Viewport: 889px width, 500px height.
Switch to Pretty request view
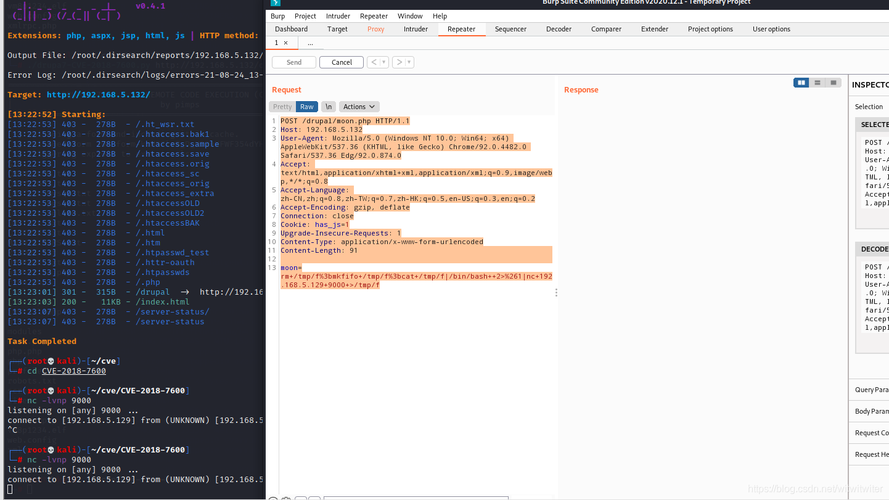point(282,107)
